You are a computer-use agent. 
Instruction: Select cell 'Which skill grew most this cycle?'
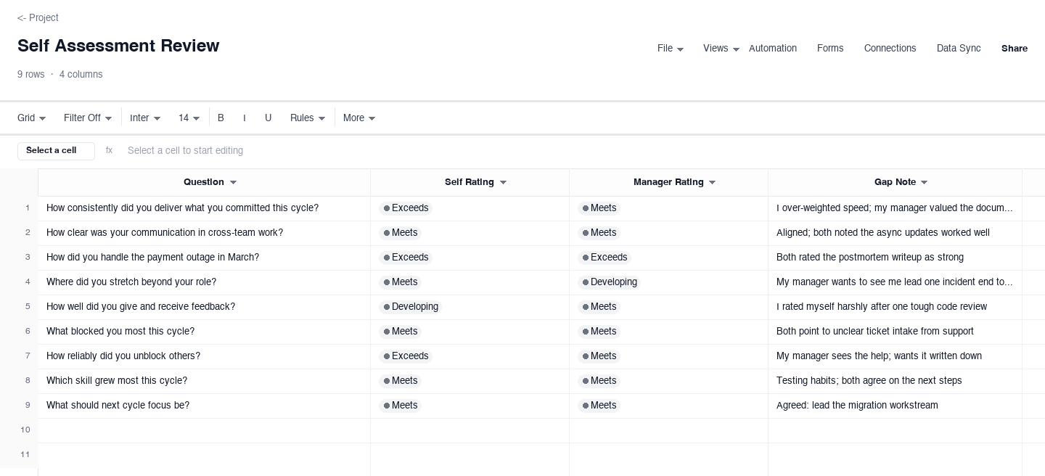[x=204, y=381]
